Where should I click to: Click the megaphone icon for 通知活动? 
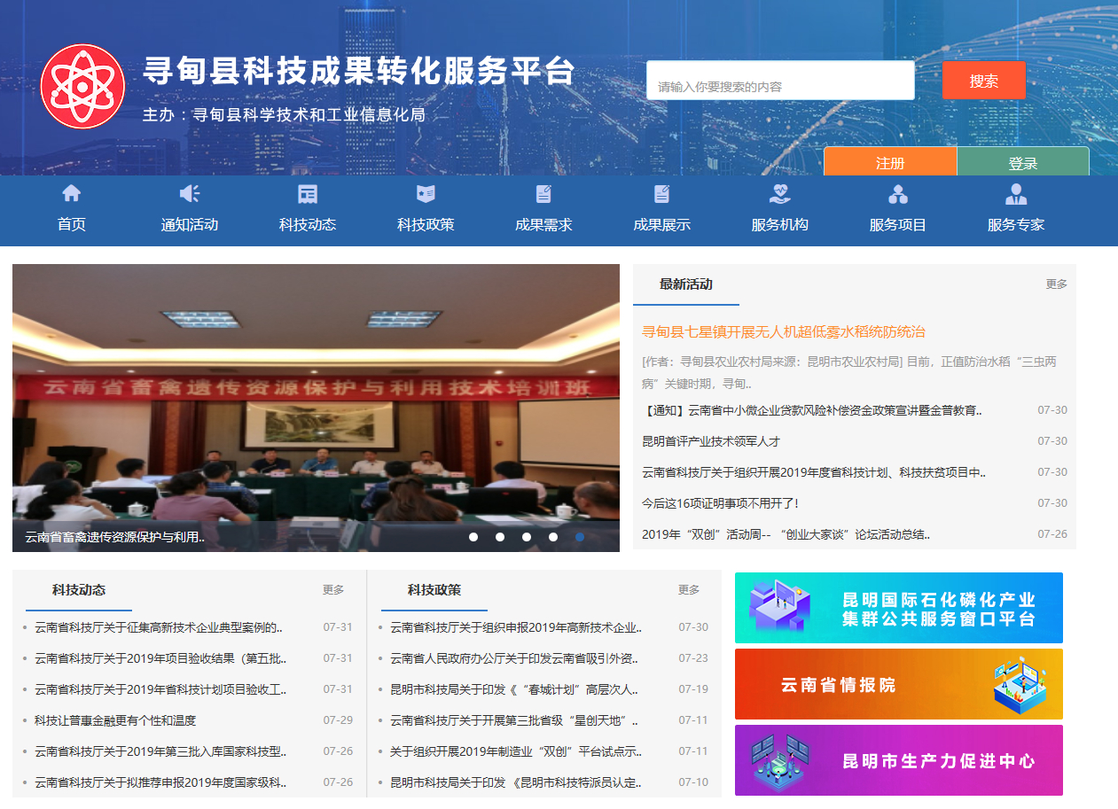(x=189, y=194)
